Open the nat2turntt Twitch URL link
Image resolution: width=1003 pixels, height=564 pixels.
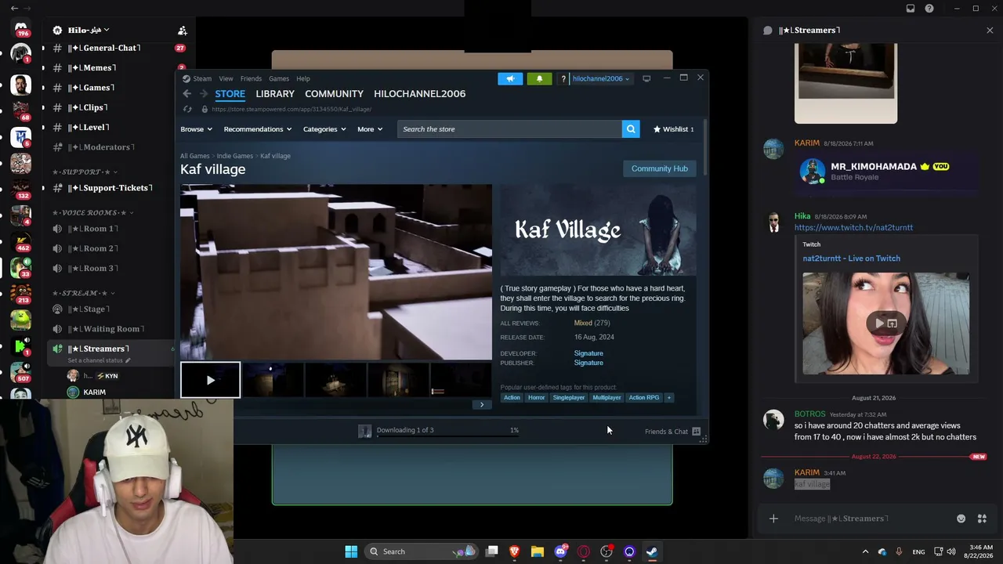pyautogui.click(x=853, y=227)
